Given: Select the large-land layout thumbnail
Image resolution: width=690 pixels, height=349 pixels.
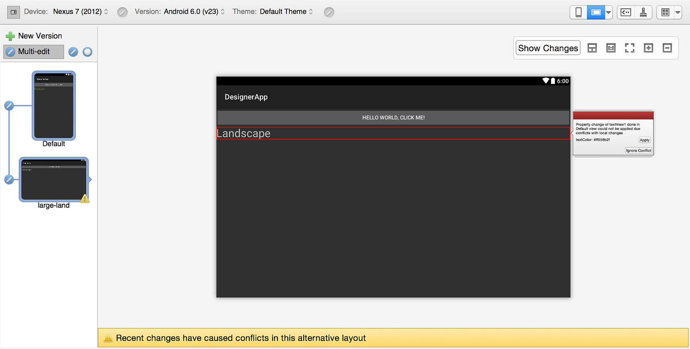Looking at the screenshot, I should tap(54, 179).
